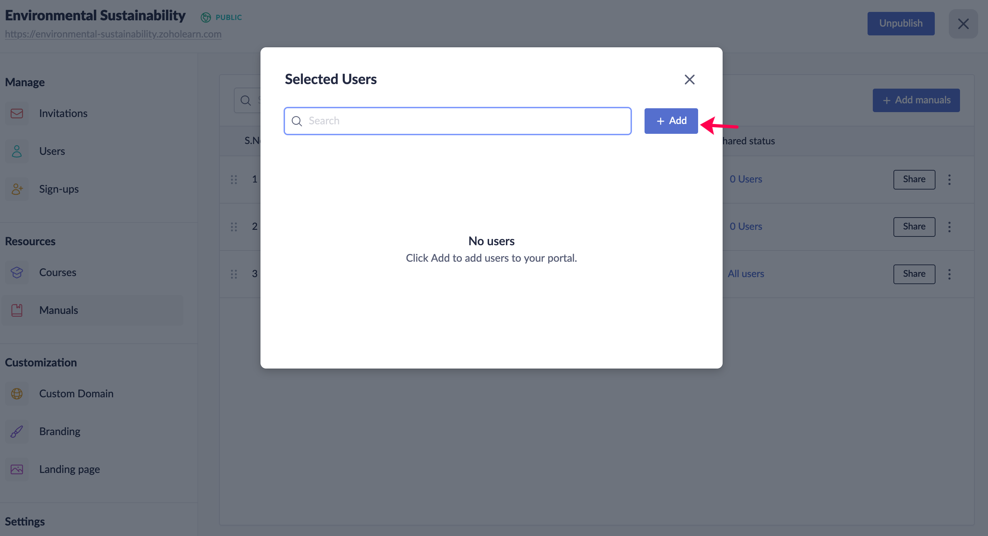Open the three-dot menu for row 1

(949, 180)
